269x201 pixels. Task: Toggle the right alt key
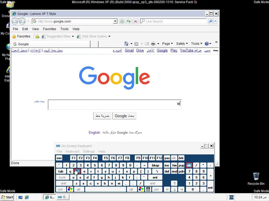coord(131,189)
